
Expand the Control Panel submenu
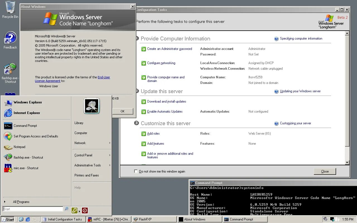point(83,155)
